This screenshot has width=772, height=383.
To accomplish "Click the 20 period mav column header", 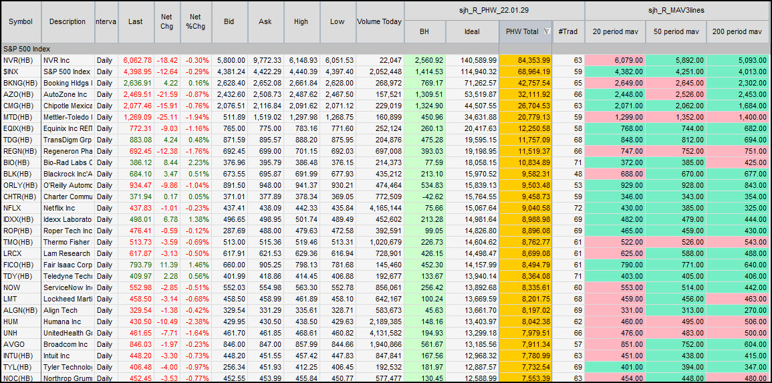I will click(614, 31).
